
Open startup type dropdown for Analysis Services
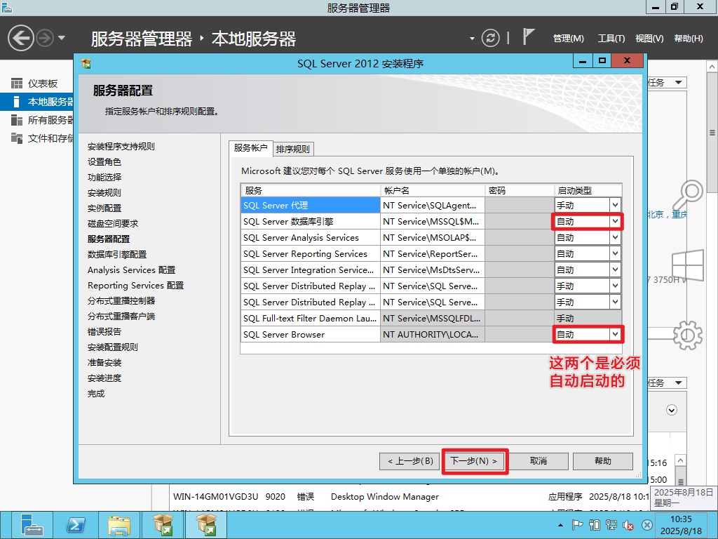point(615,237)
